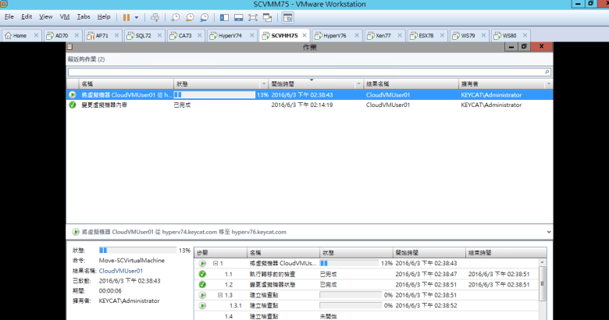Screen dimensions: 609x320
Task: Click the revert to snapshot icon
Action: pos(191,16)
